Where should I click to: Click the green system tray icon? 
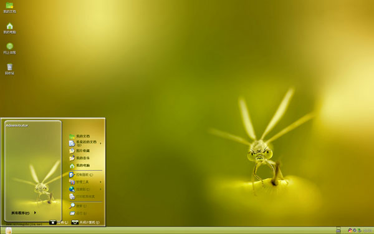(x=359, y=230)
